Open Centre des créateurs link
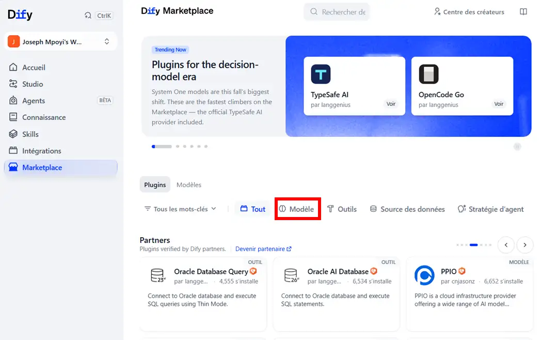Image resolution: width=542 pixels, height=340 pixels. pyautogui.click(x=469, y=12)
